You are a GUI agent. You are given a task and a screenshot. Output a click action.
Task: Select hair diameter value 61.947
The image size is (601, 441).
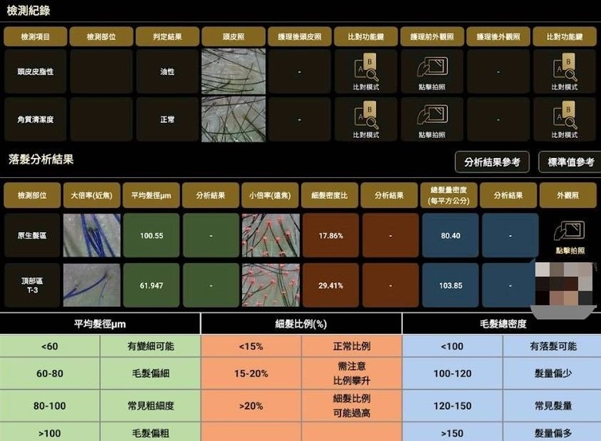coord(151,285)
